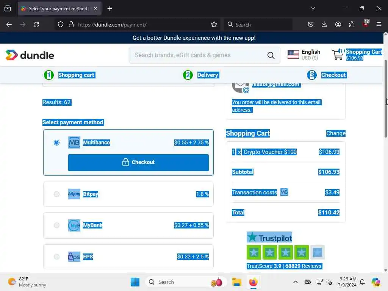Select Multibanco payment radio button
Image resolution: width=388 pixels, height=291 pixels.
57,143
